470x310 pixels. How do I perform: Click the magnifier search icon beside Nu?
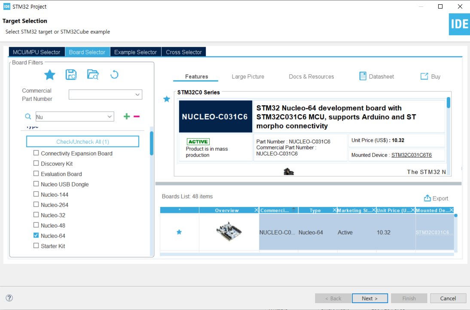(x=28, y=116)
